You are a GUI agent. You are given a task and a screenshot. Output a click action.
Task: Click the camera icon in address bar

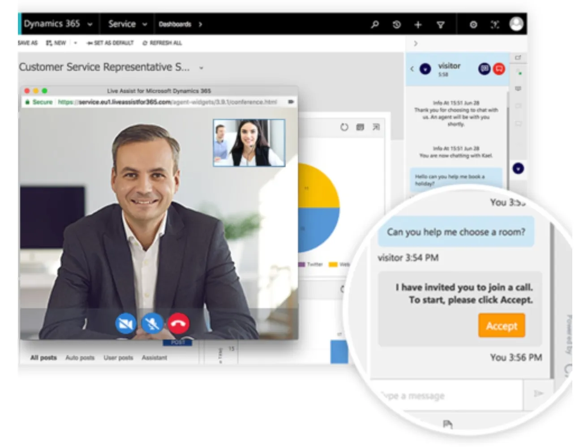(291, 102)
